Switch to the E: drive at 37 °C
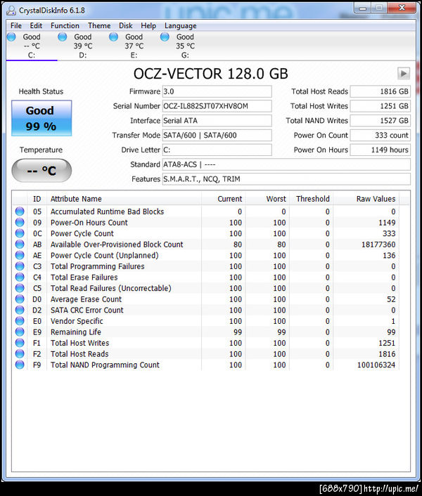 (x=134, y=46)
